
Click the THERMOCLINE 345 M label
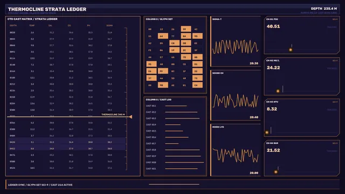pos(113,115)
